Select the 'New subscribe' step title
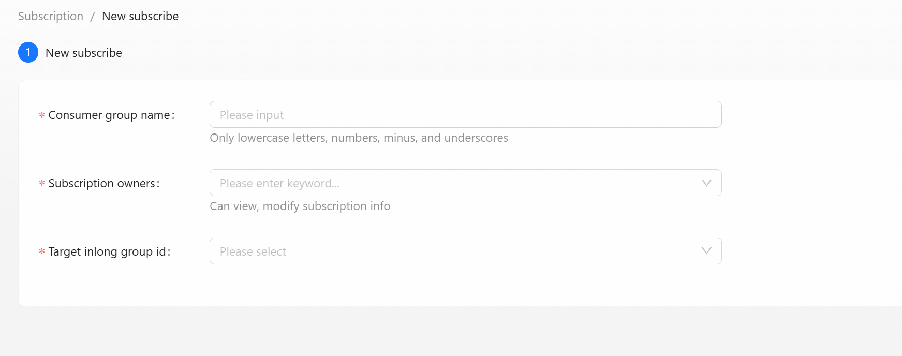 [x=84, y=53]
